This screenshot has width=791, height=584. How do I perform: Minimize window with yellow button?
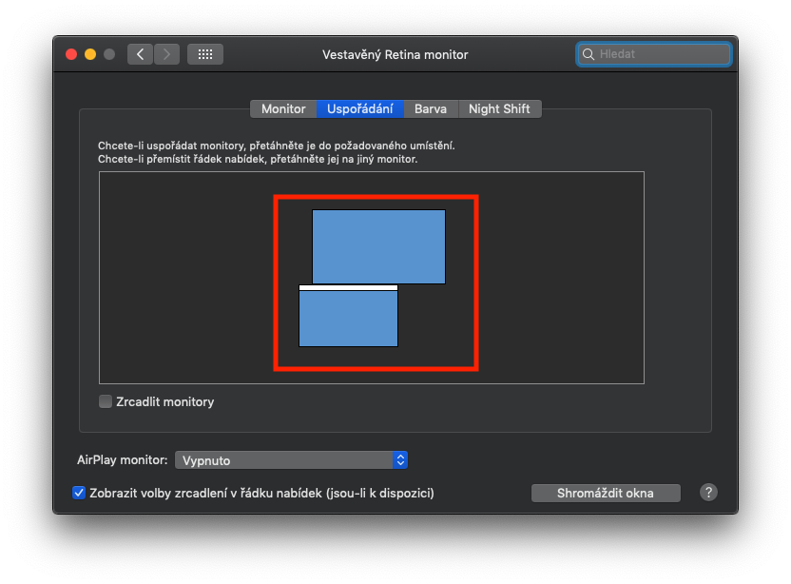(90, 54)
